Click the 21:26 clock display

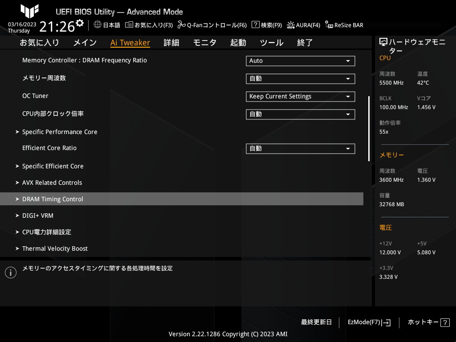[57, 26]
